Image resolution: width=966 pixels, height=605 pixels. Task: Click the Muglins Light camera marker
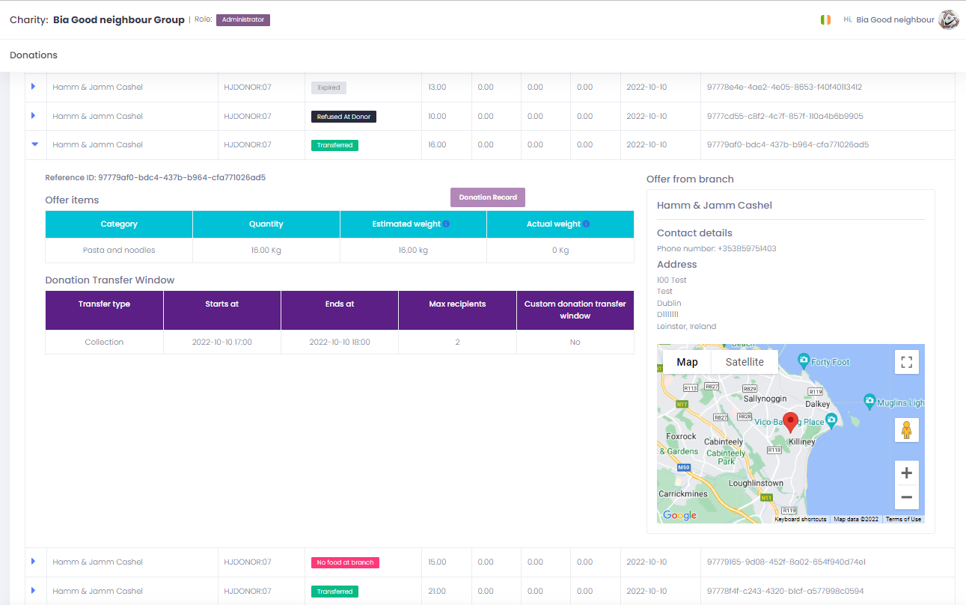pos(869,401)
